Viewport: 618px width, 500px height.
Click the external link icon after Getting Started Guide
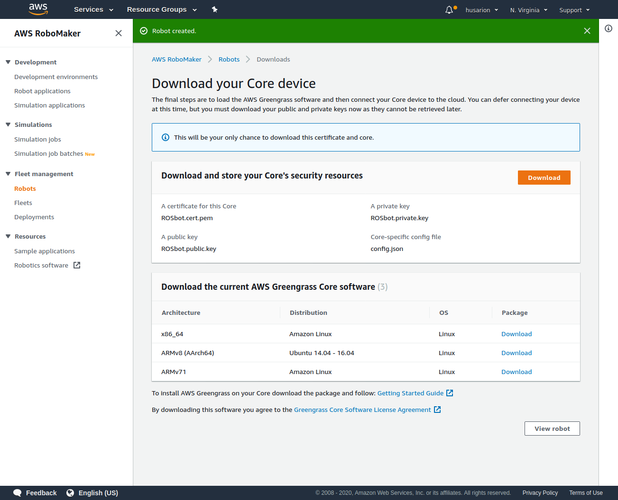pyautogui.click(x=450, y=393)
